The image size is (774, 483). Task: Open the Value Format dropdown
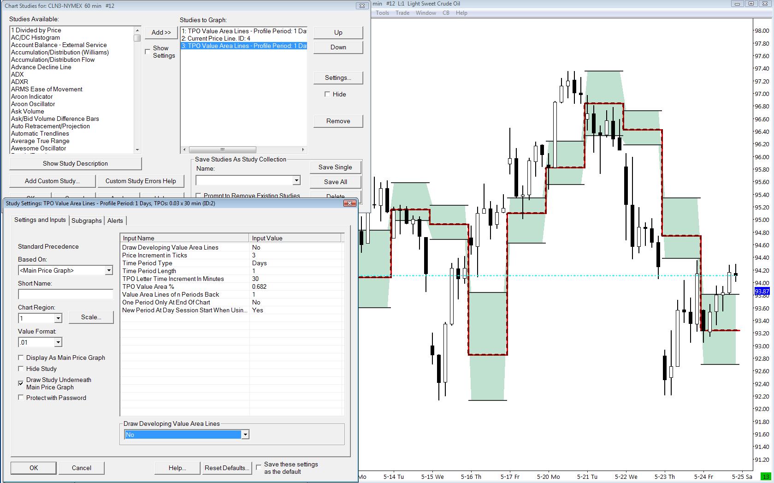tap(58, 342)
